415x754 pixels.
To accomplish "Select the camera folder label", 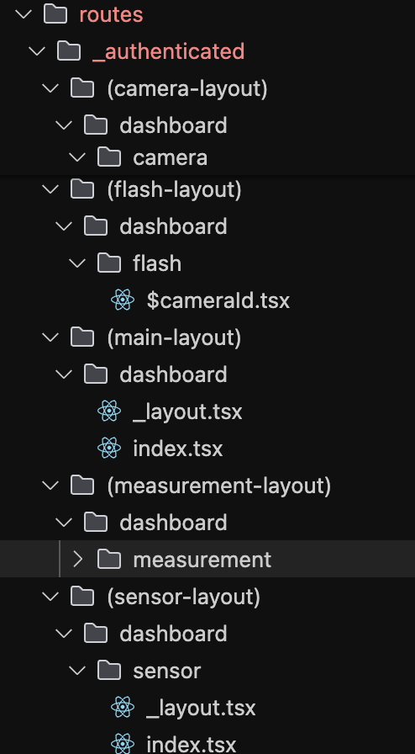I will point(170,157).
